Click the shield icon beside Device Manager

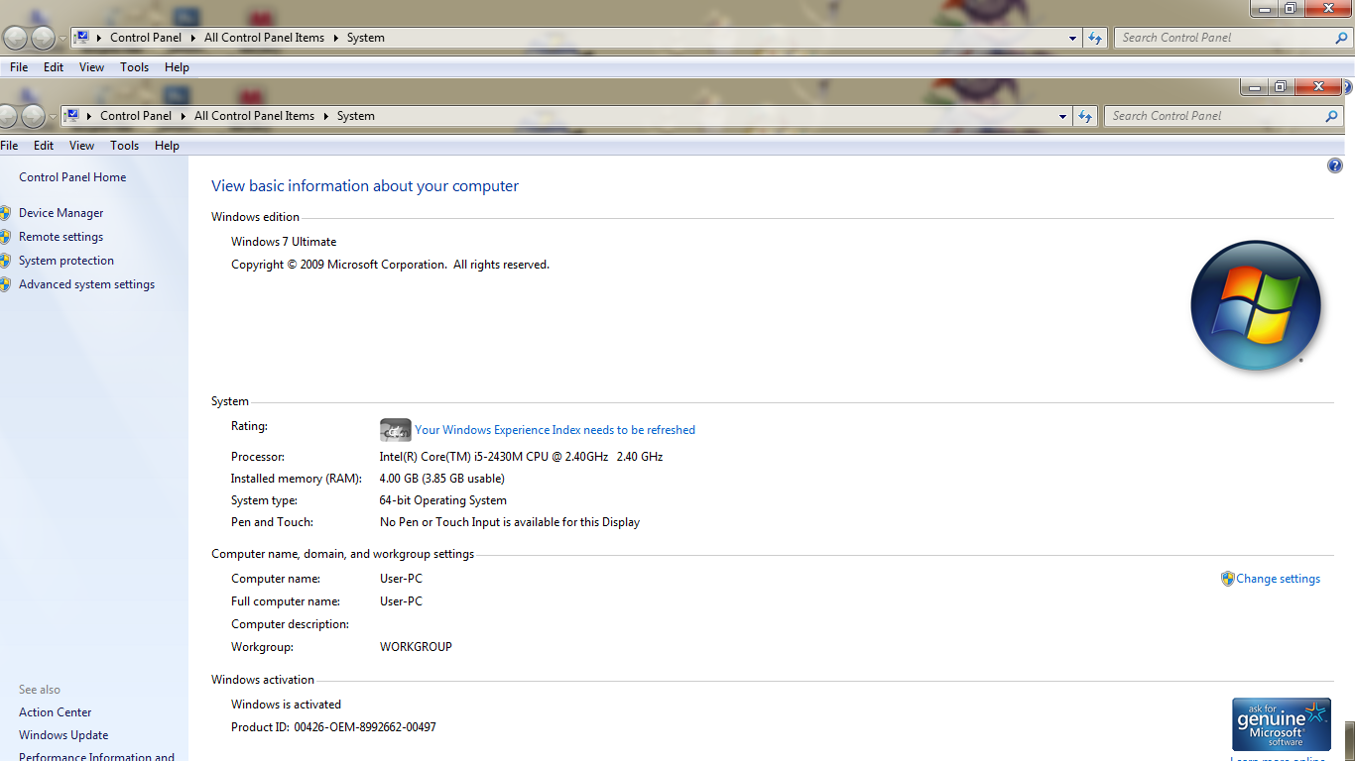tap(5, 213)
